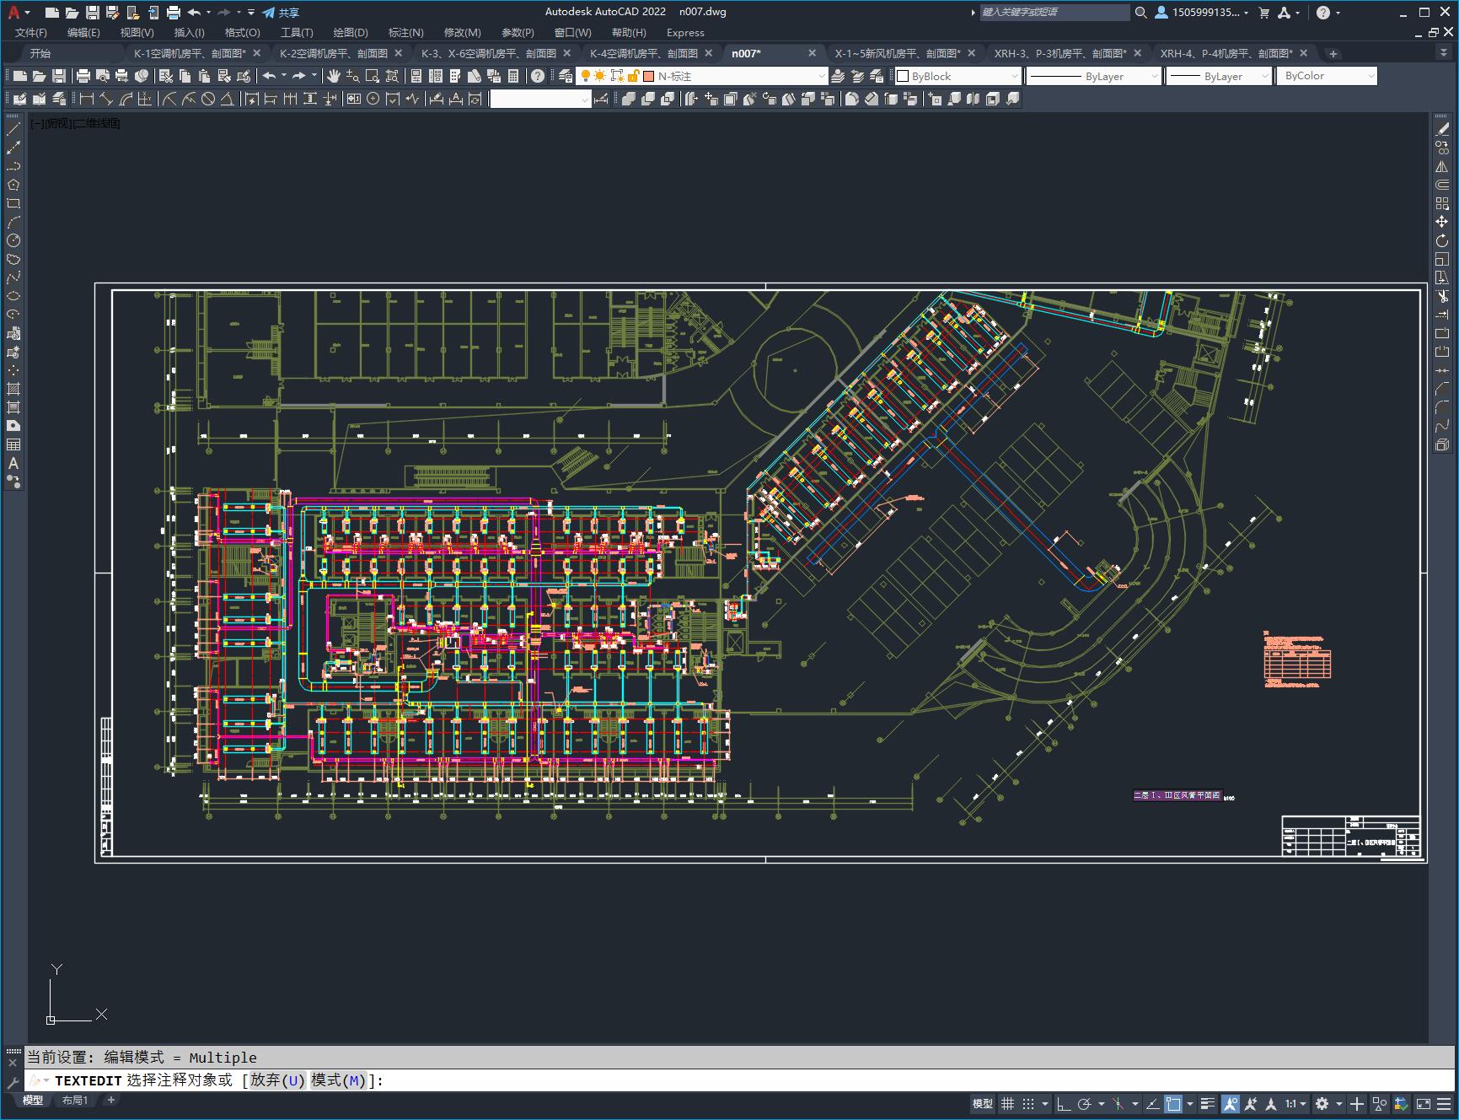Open the 文件(F) menu
The width and height of the screenshot is (1459, 1120).
coord(31,33)
